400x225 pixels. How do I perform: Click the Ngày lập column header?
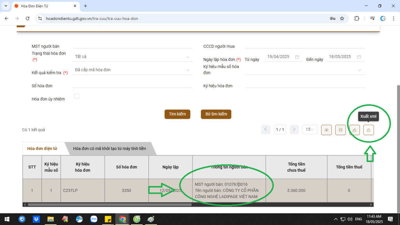tap(170, 167)
